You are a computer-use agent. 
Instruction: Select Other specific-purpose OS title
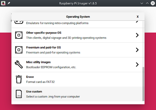click(x=44, y=33)
